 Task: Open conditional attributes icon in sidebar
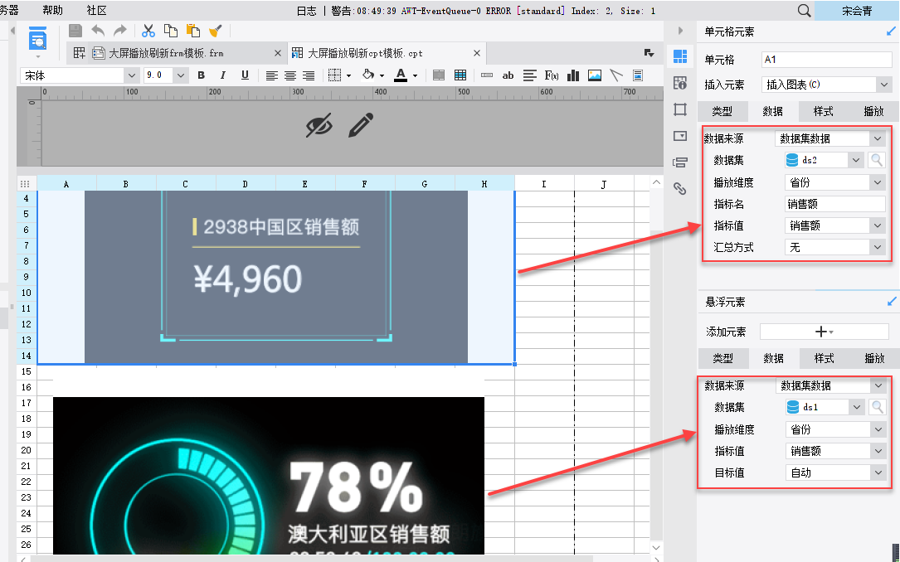tap(680, 162)
